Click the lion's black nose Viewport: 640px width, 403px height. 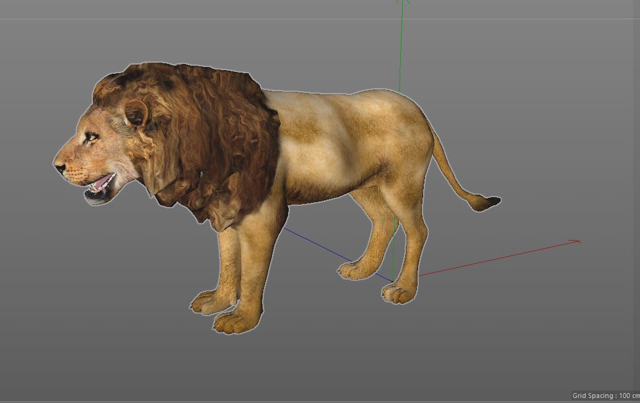[60, 167]
